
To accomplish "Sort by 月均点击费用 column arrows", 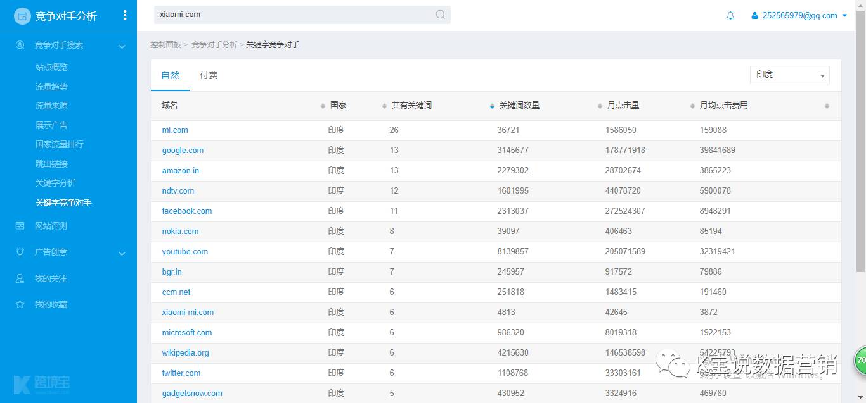I will coord(827,106).
